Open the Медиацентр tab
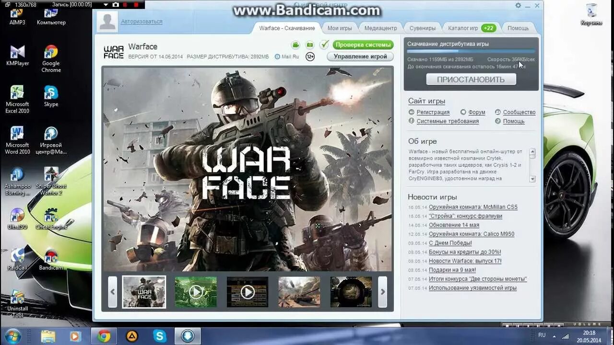 (x=380, y=28)
